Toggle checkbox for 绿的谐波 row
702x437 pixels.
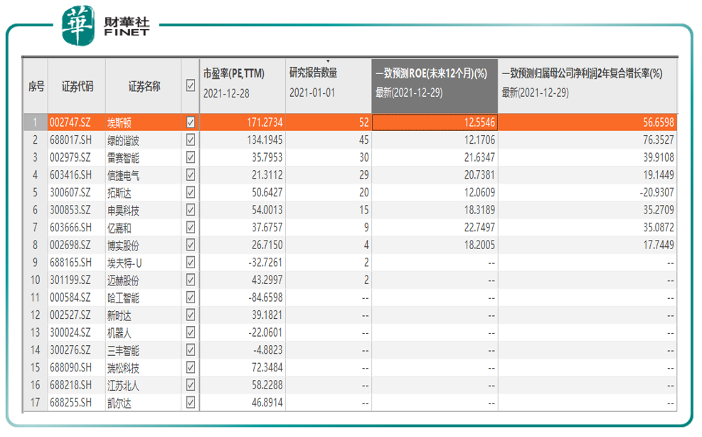(191, 139)
